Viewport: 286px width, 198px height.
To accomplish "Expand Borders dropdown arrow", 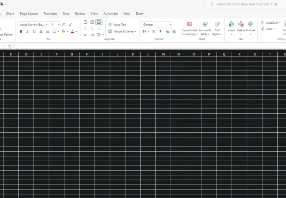I will 58,31.
